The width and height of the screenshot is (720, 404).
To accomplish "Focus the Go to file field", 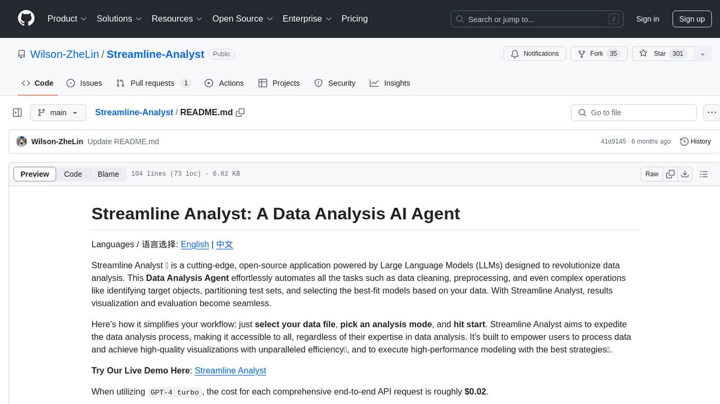I will click(634, 113).
